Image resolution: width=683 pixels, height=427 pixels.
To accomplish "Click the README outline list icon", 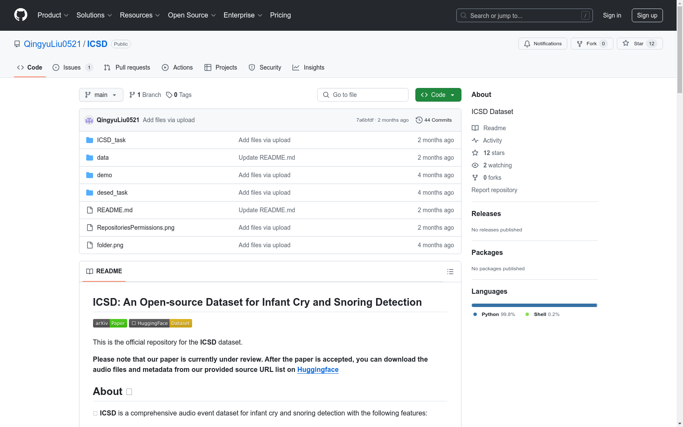I will click(450, 272).
